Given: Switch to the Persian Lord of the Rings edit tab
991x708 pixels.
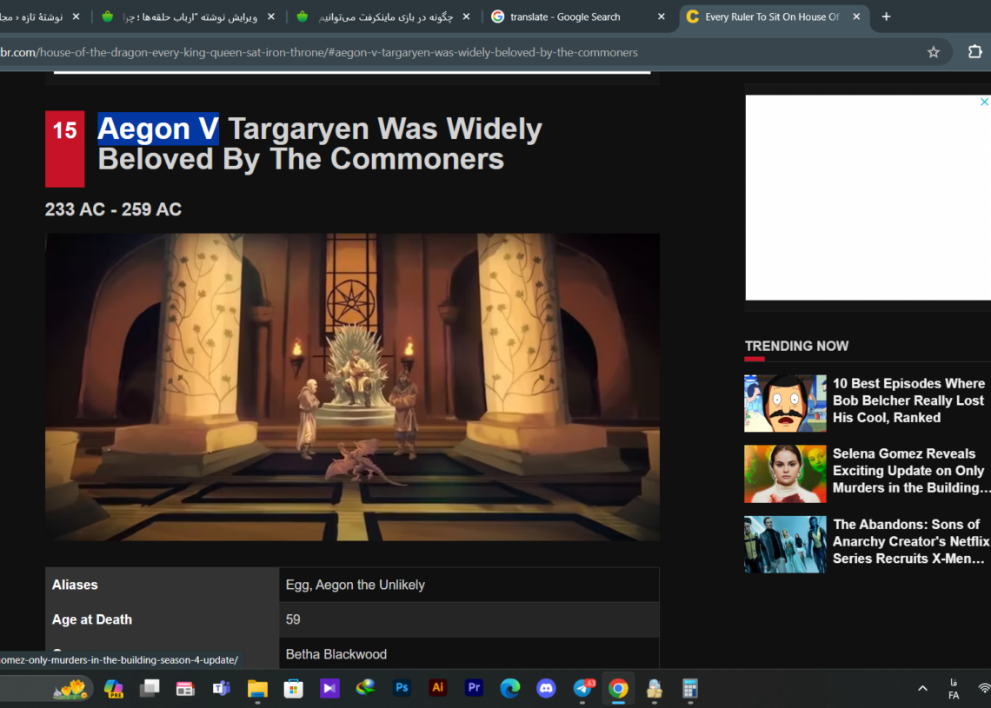Looking at the screenshot, I should pos(190,17).
